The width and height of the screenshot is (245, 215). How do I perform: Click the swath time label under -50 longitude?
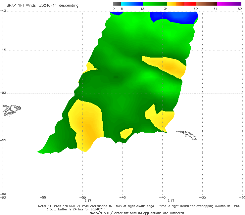pos(88,201)
